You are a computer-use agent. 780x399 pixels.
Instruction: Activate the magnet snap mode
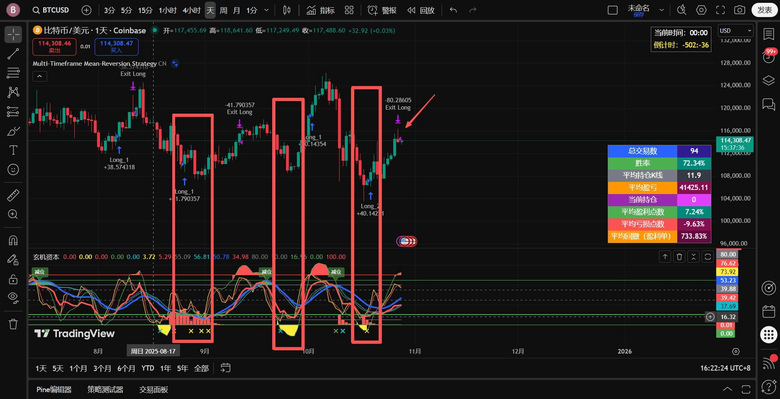coord(13,240)
